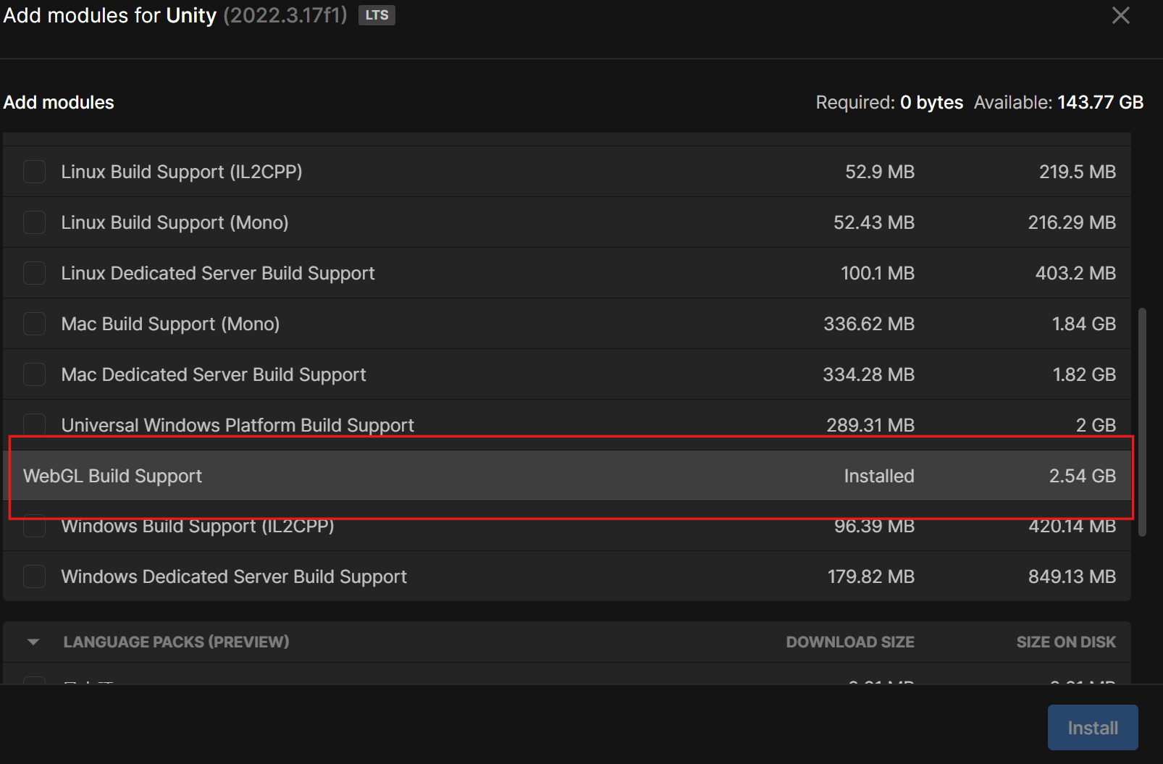Click the (2022.3.17f1) version text

(x=285, y=15)
